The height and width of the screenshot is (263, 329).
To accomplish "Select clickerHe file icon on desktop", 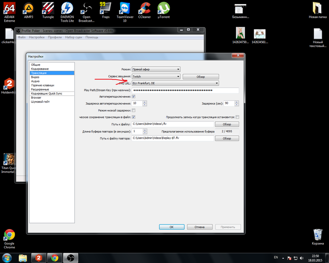I will click(x=8, y=36).
